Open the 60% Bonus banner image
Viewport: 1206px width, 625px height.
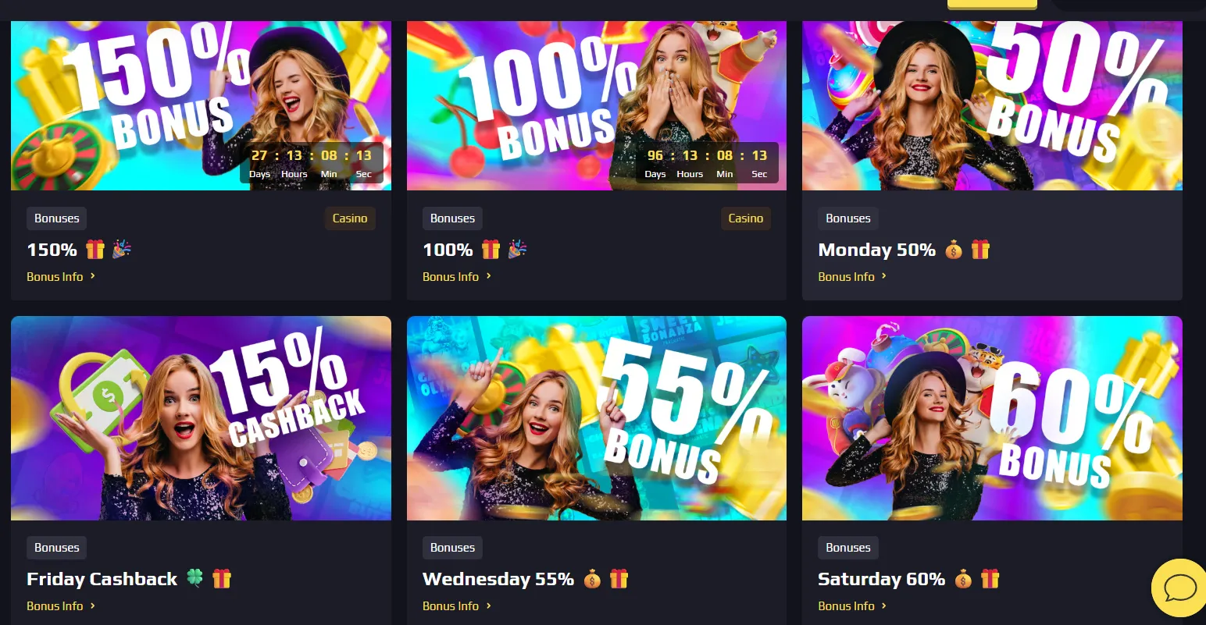[992, 418]
